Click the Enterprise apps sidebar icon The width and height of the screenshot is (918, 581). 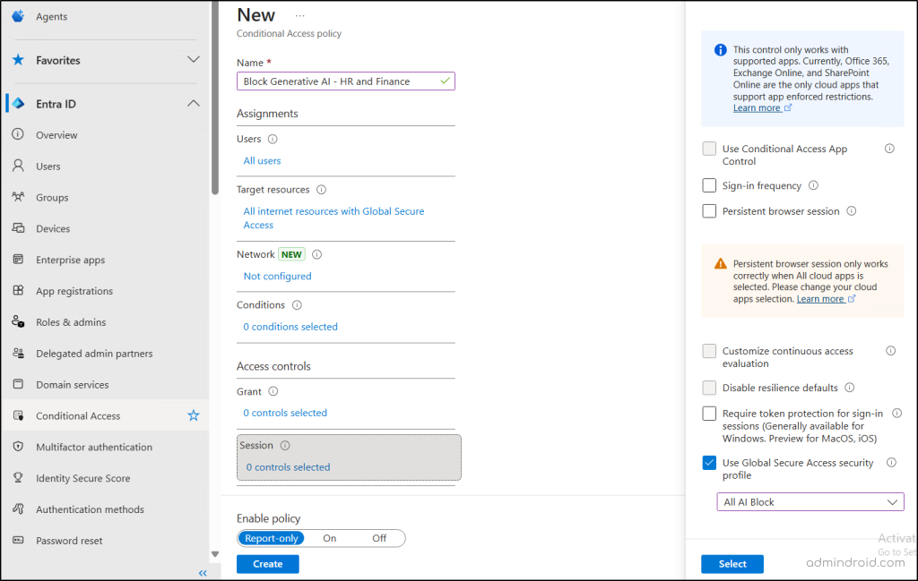[x=17, y=260]
